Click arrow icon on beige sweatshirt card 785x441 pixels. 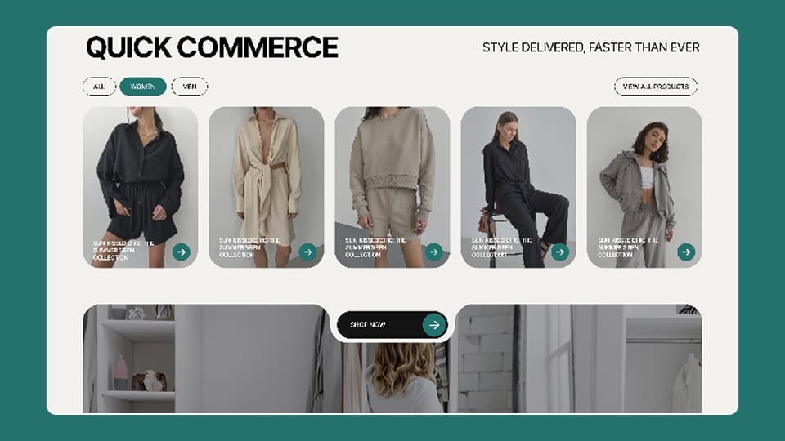pos(433,252)
